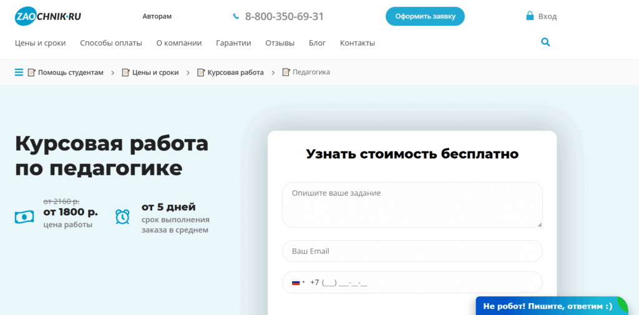Call number 8-800-350-69-31 link

click(x=284, y=16)
